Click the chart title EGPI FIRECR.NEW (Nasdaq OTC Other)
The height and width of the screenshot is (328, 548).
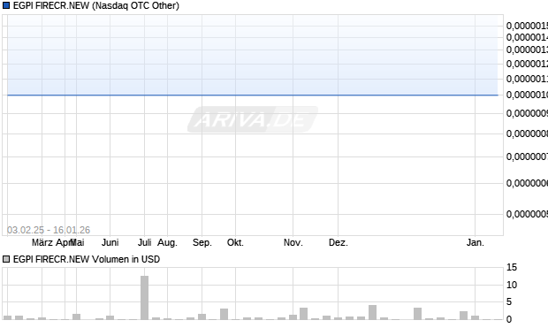pos(96,5)
